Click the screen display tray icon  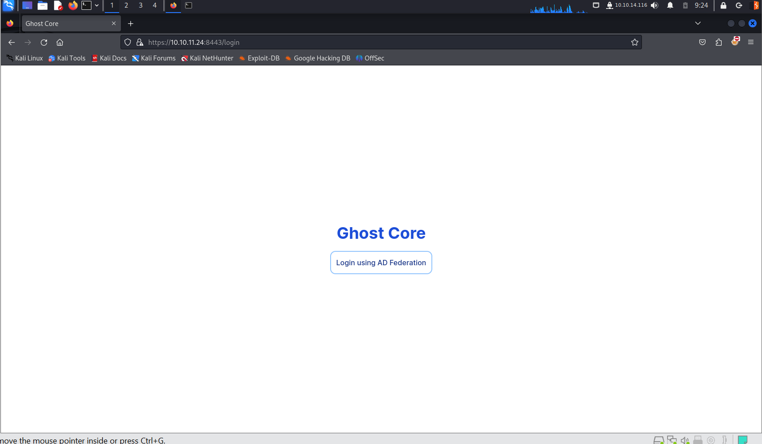point(596,5)
